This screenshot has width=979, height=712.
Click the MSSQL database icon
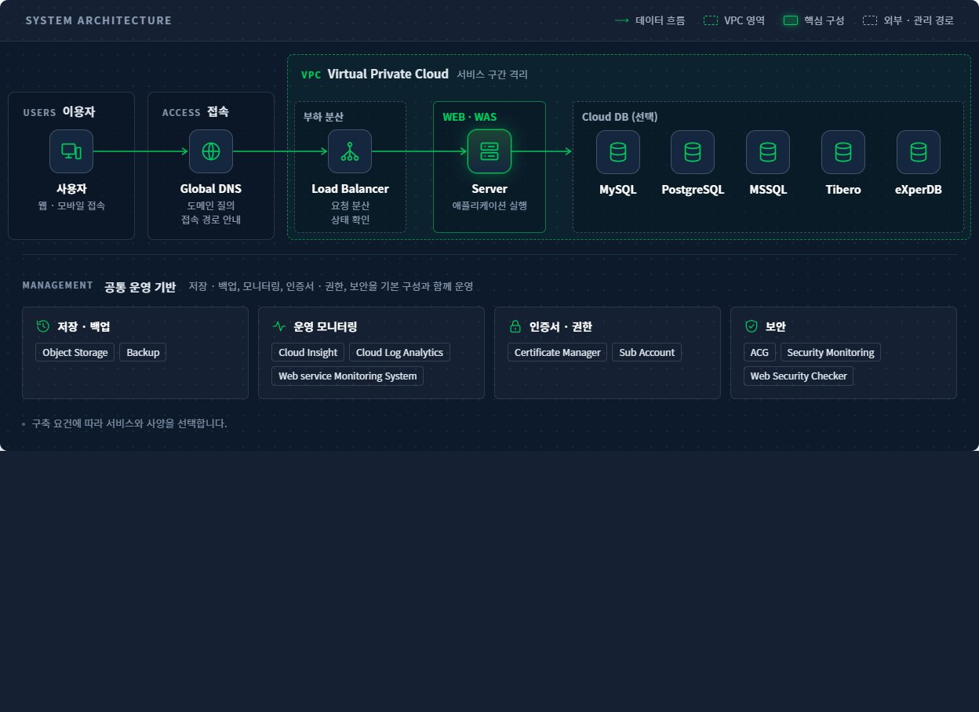pyautogui.click(x=768, y=152)
